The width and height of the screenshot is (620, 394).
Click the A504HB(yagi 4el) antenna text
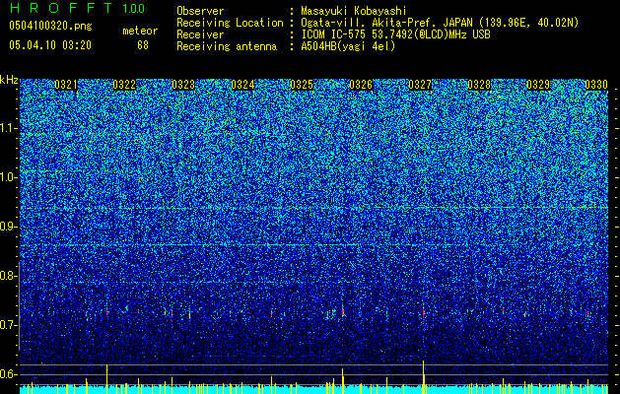348,46
